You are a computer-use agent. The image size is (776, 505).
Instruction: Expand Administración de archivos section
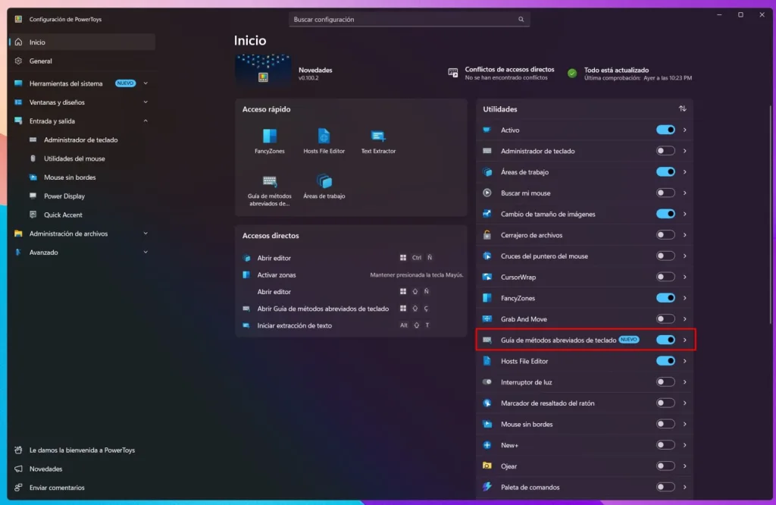coord(145,234)
